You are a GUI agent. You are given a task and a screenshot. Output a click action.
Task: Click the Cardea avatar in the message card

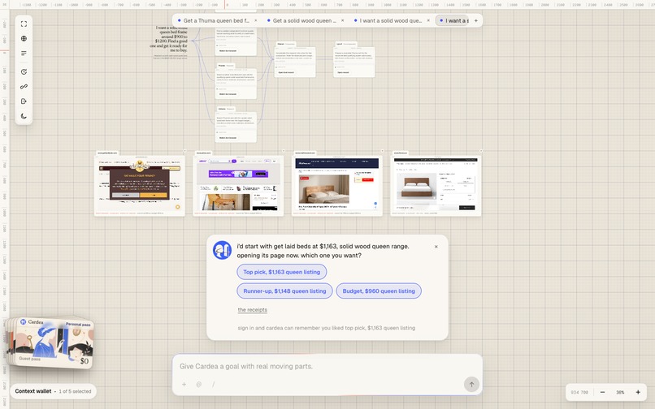coord(222,250)
